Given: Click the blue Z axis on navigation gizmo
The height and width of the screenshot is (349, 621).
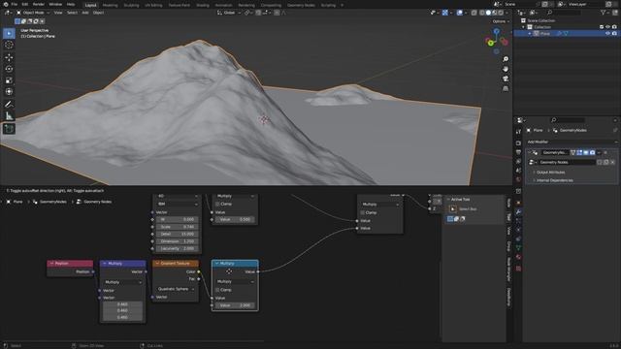Looking at the screenshot, I should (496, 30).
